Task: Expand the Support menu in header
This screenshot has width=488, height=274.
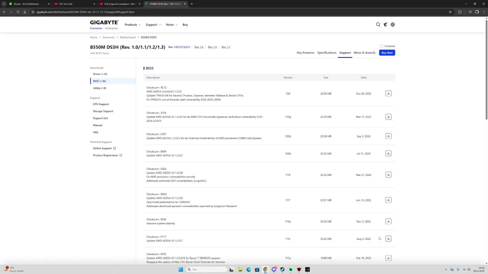Action: (153, 25)
